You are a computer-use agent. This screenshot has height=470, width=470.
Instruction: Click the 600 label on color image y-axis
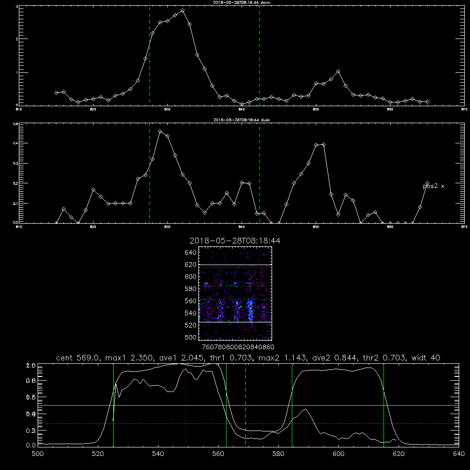pyautogui.click(x=191, y=277)
